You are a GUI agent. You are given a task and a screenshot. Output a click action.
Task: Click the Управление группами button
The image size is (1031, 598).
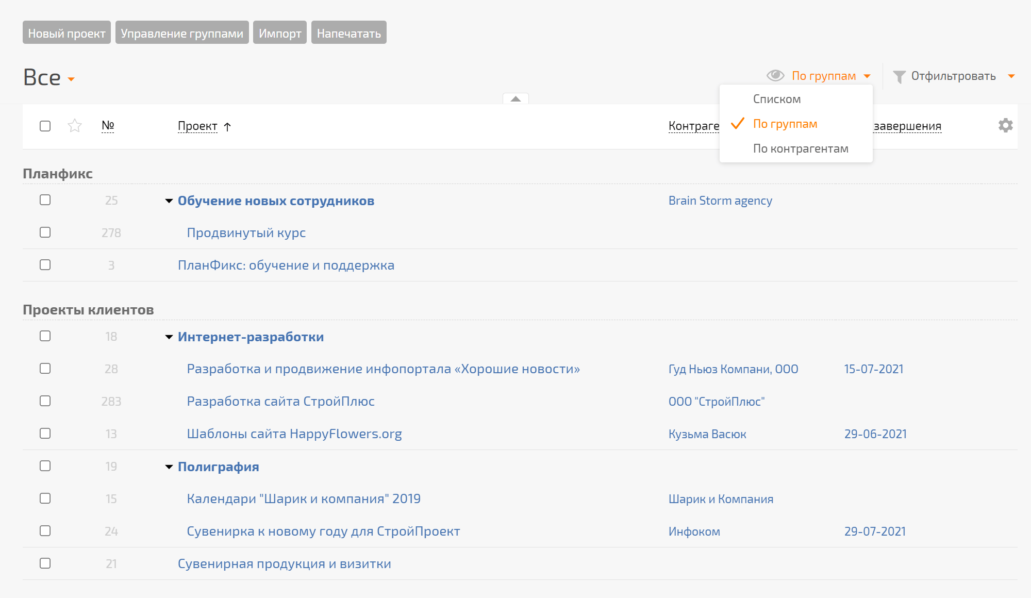(182, 32)
